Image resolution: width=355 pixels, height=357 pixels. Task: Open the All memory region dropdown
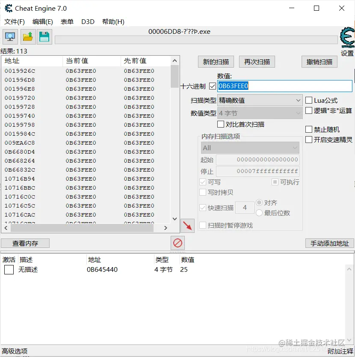click(x=250, y=147)
